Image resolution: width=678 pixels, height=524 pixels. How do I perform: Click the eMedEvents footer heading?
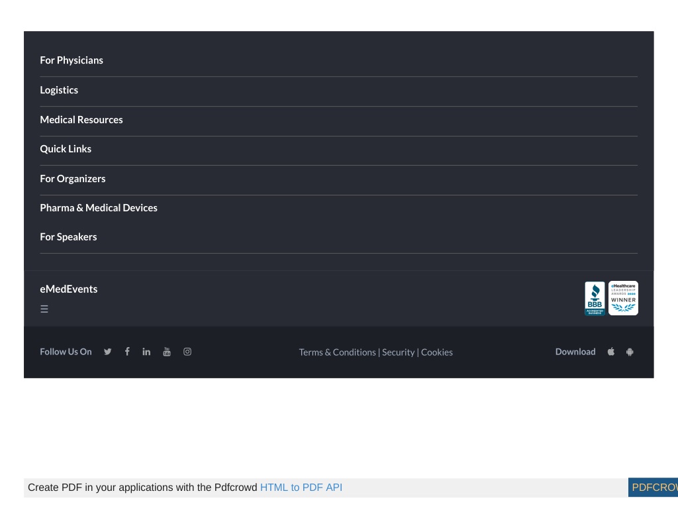pyautogui.click(x=69, y=289)
